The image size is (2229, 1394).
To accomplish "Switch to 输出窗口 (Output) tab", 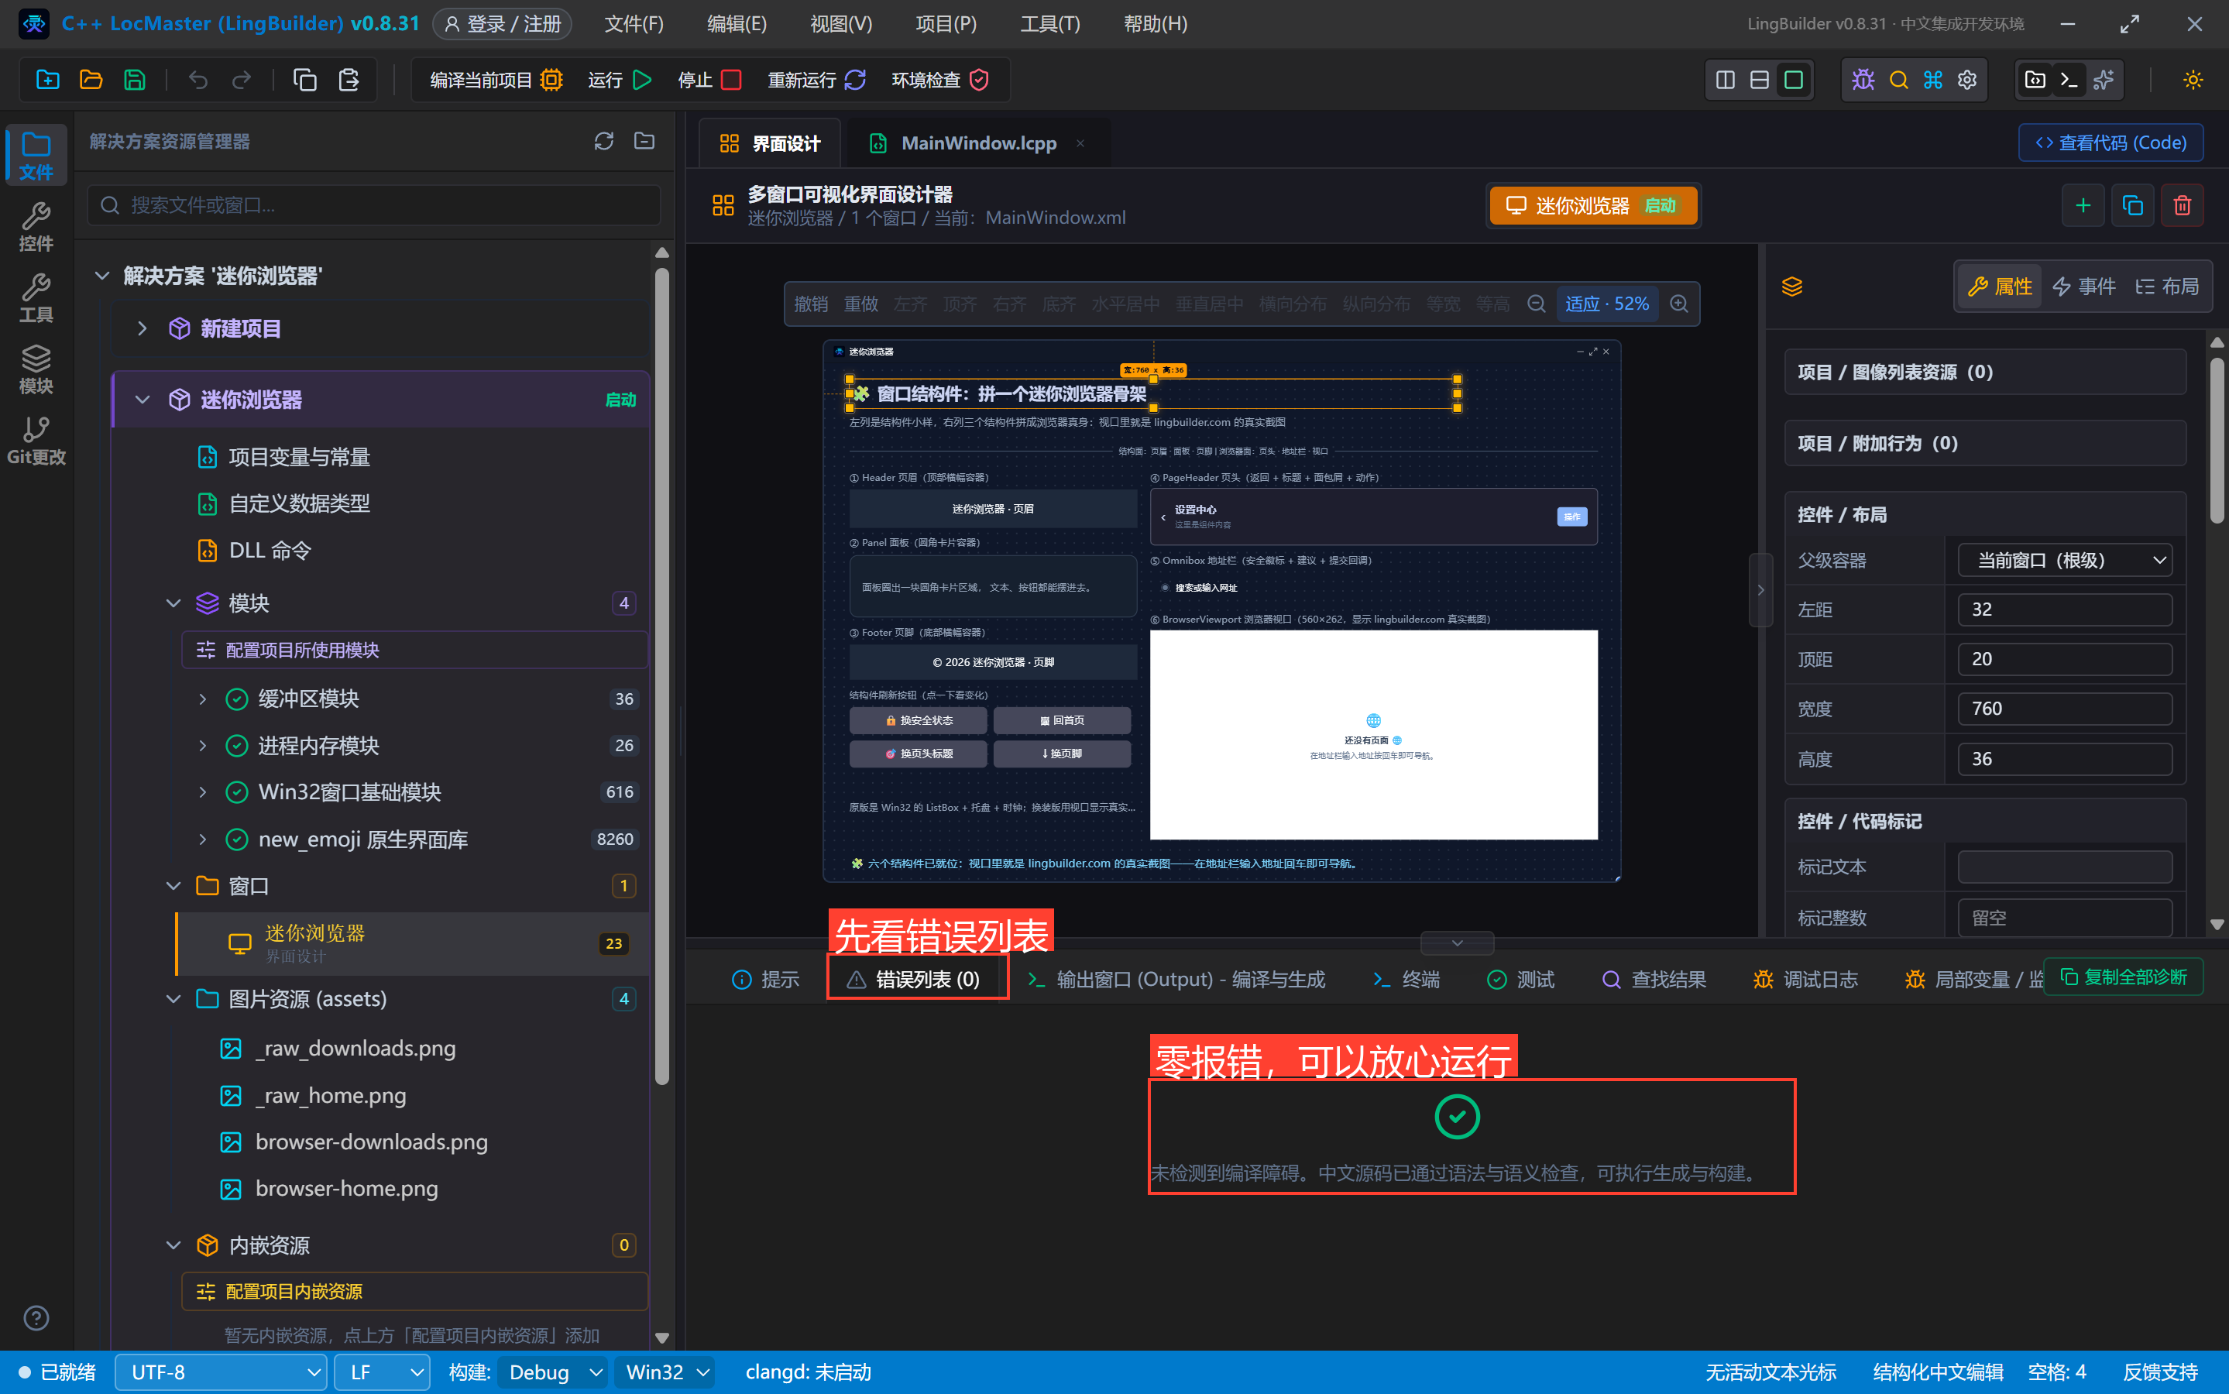I will click(x=1176, y=979).
